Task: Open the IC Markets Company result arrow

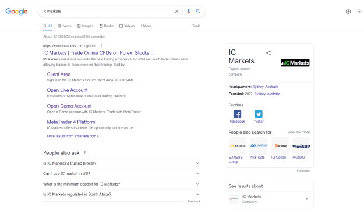Action: (x=307, y=199)
